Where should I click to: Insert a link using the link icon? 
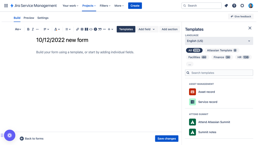pos(77,29)
